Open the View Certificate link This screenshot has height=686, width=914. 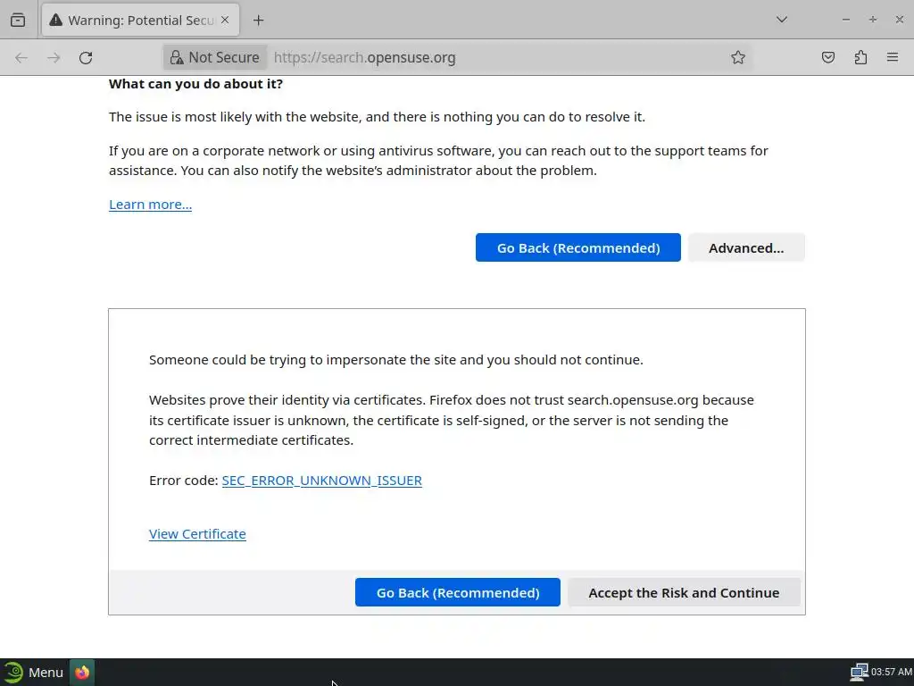[197, 534]
